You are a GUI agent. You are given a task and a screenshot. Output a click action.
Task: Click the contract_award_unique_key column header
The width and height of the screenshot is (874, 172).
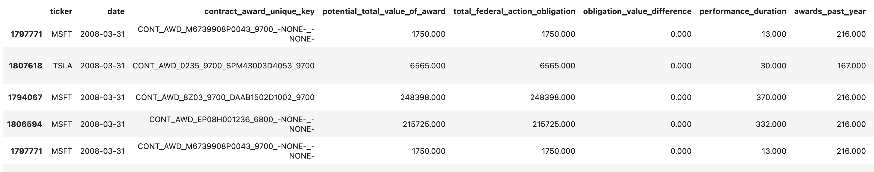259,12
